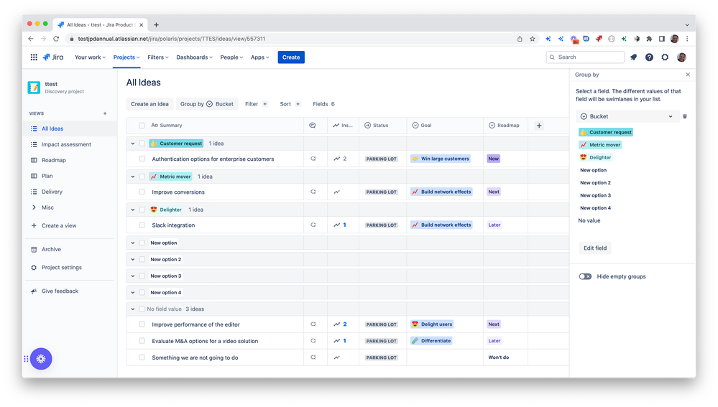718x407 pixels.
Task: Open the Bucket field dropdown in Group by panel
Action: [627, 116]
